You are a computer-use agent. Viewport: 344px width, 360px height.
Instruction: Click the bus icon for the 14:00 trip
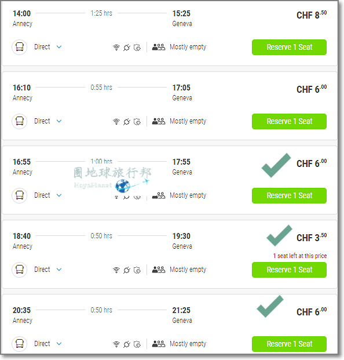pos(20,47)
